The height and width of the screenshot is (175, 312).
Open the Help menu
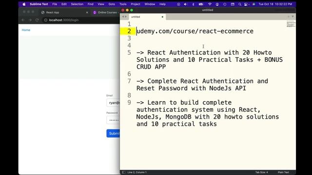click(x=162, y=4)
